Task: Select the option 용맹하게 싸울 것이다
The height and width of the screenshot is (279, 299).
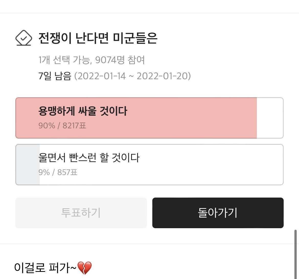Action: 83,111
